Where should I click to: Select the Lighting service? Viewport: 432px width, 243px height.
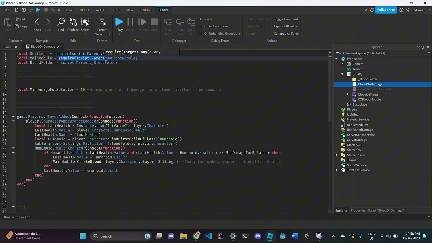[x=353, y=114]
